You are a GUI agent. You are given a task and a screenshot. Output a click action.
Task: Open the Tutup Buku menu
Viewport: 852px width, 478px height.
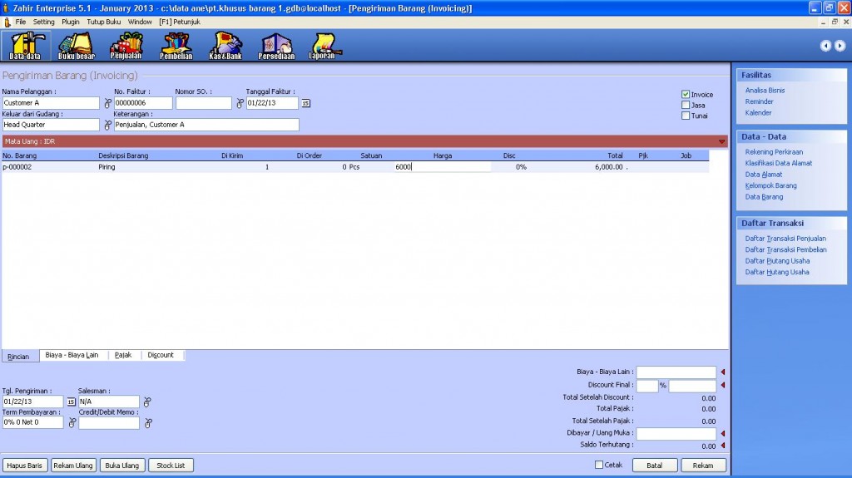(x=104, y=22)
